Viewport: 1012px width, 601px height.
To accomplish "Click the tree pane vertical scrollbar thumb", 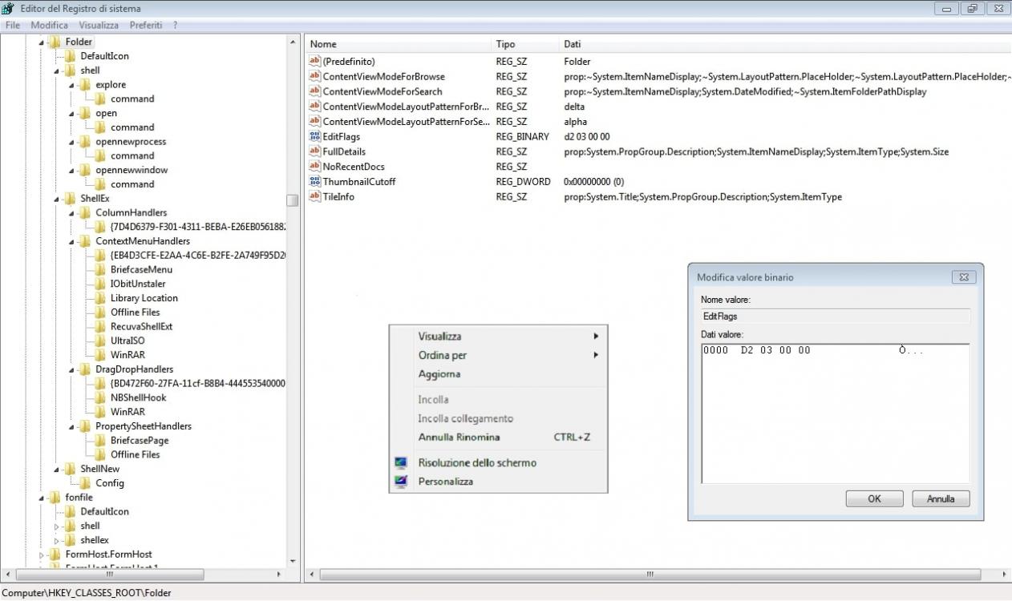I will click(x=293, y=200).
